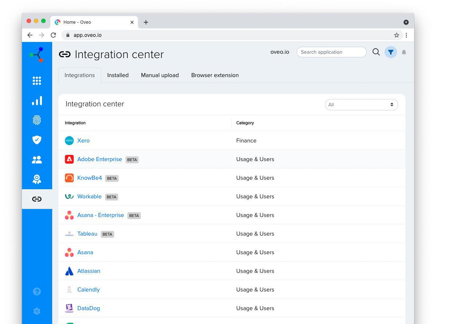Open the Manual upload tab

[x=160, y=75]
